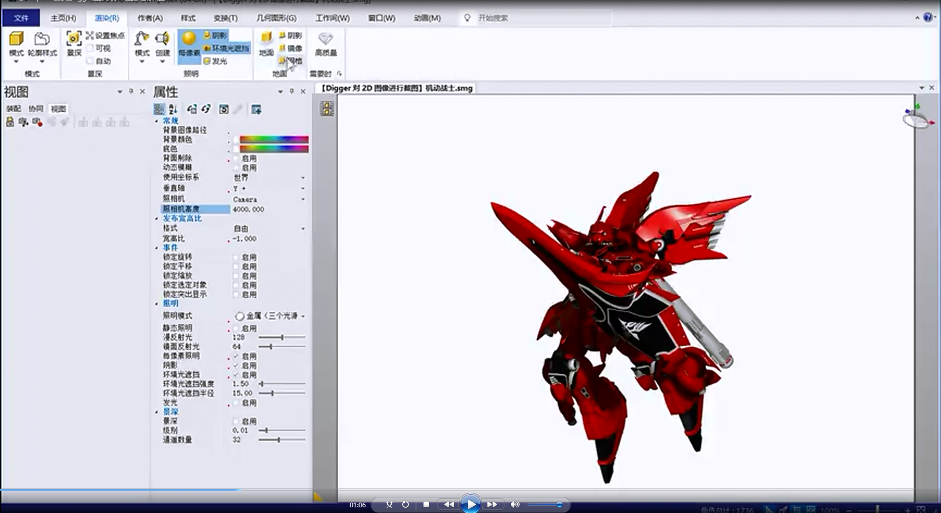Click the refresh arrows icon on properties toolbar
This screenshot has width=941, height=513.
(x=206, y=109)
